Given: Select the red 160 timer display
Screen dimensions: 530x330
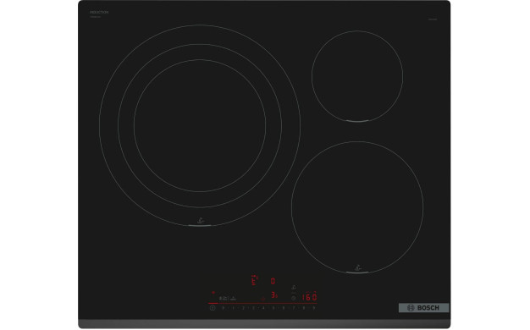Looking at the screenshot, I should click(309, 297).
